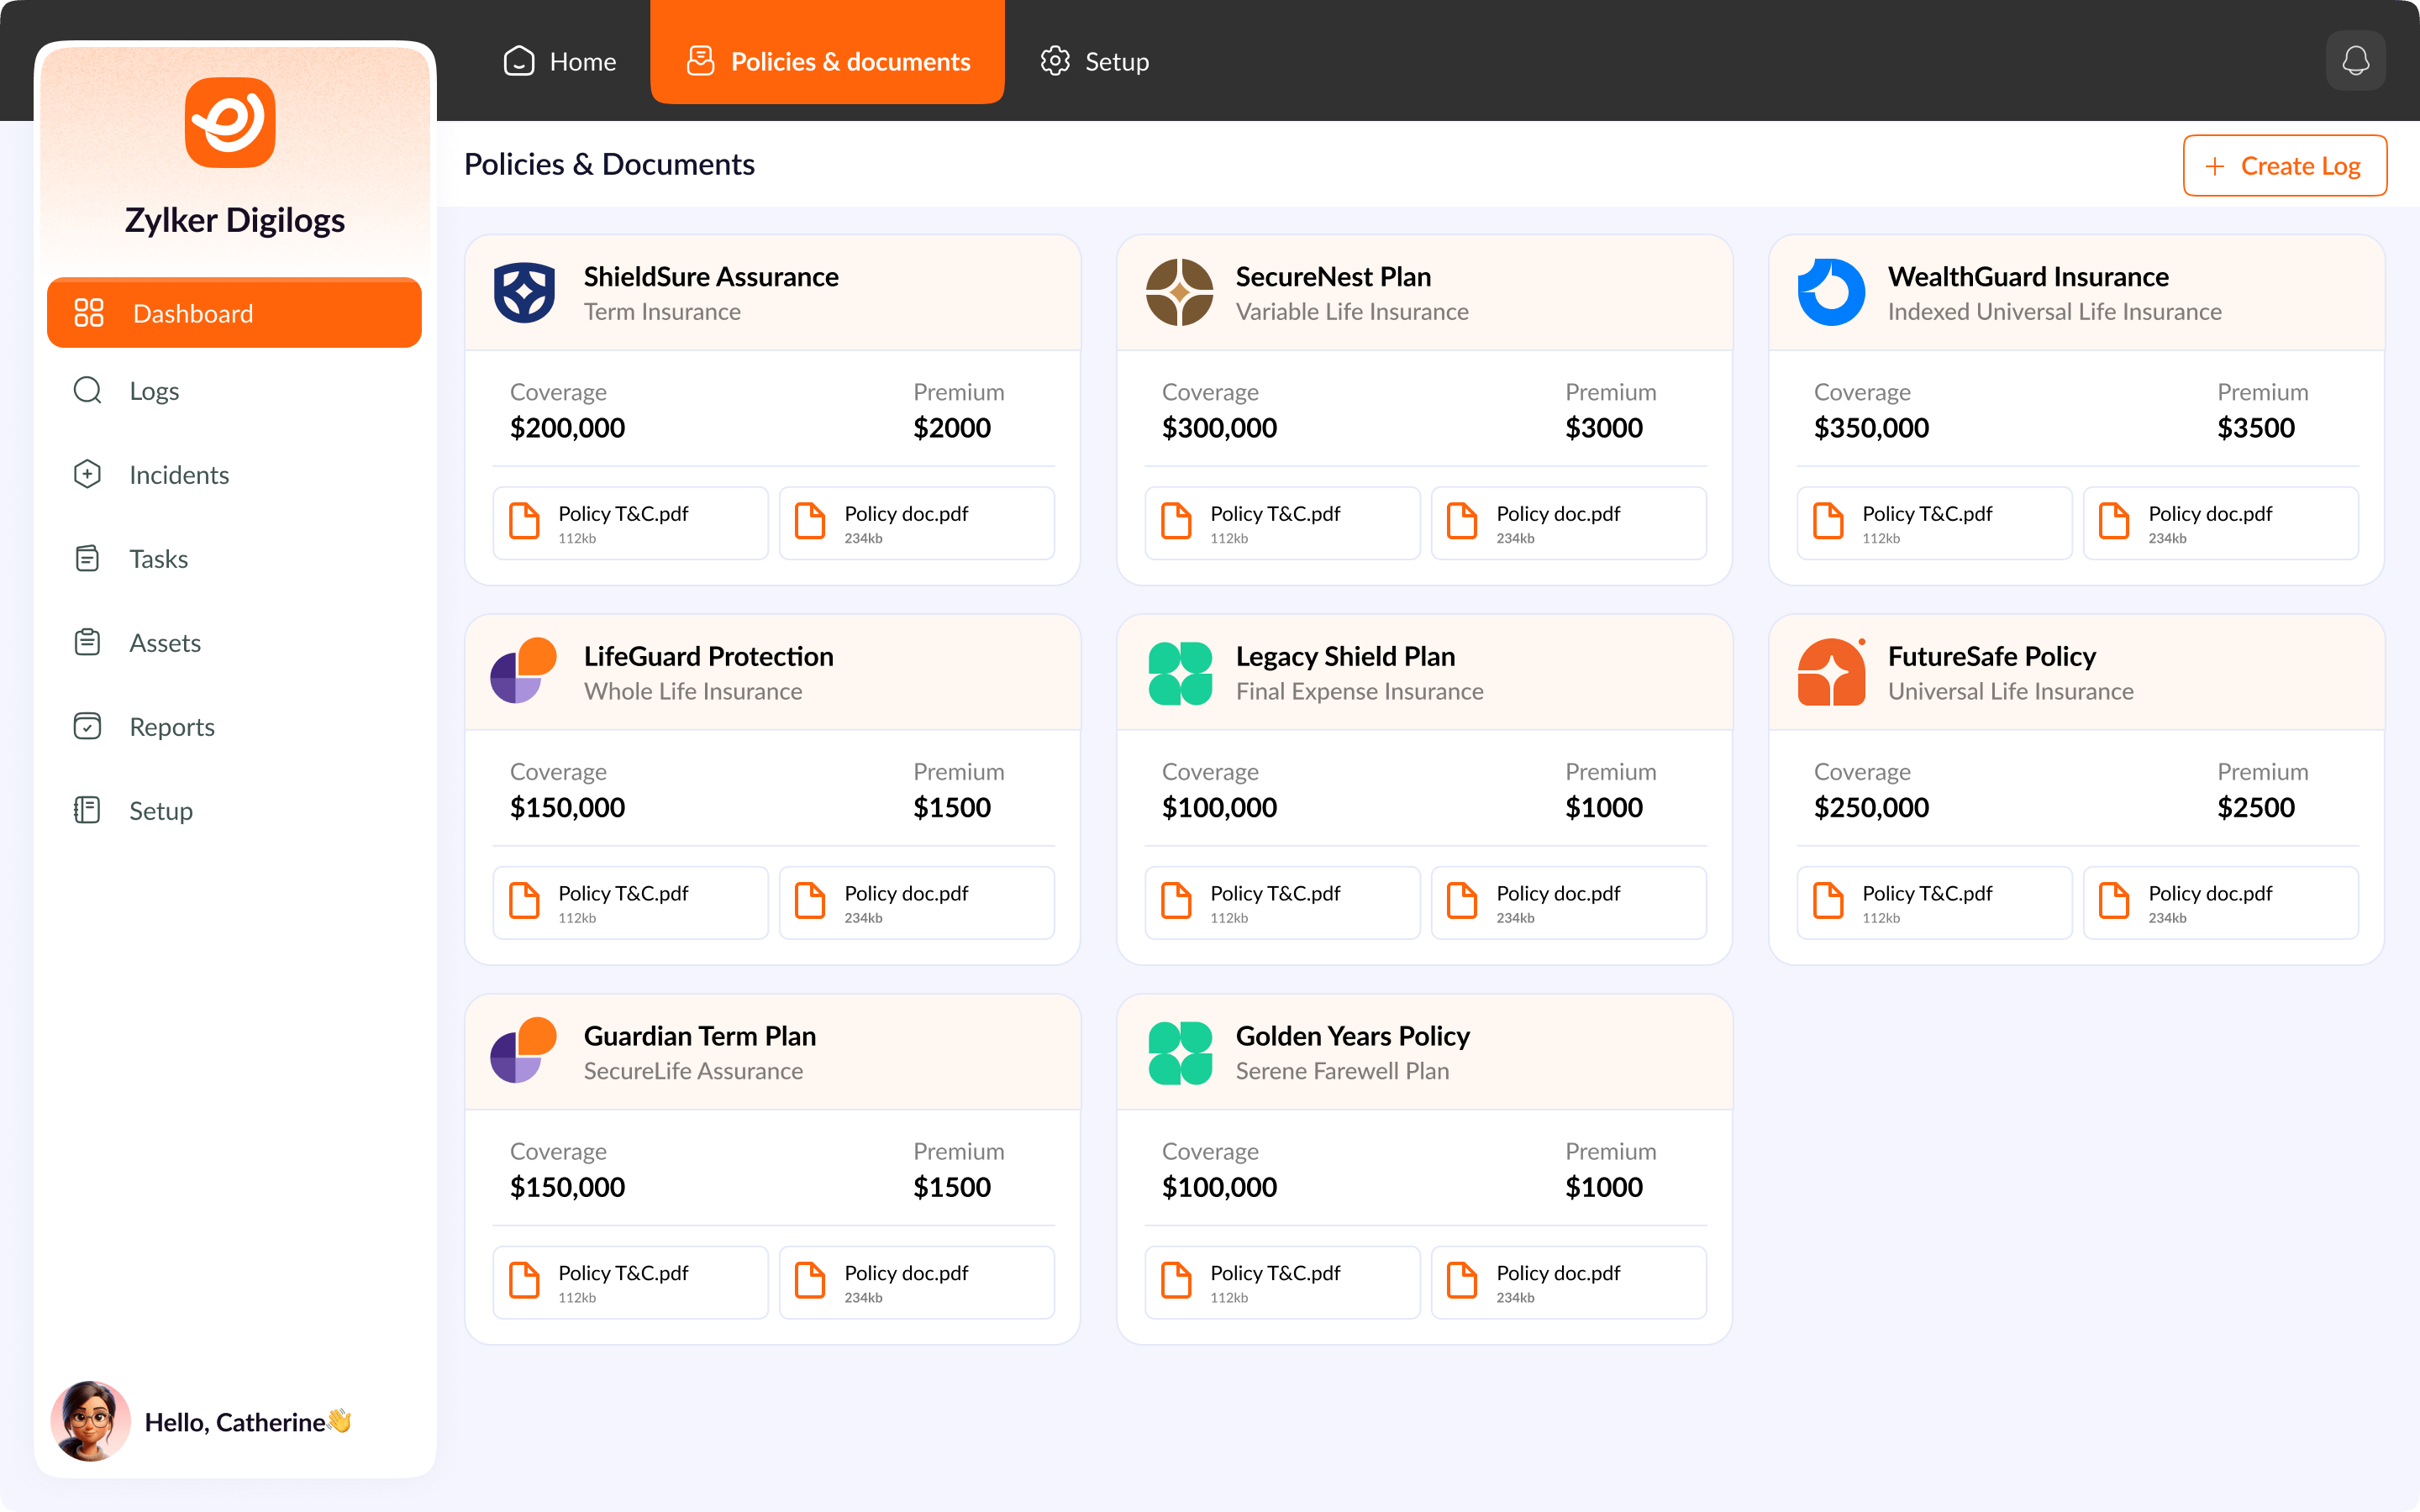This screenshot has width=2420, height=1512.
Task: Select the Policies & documents tab
Action: click(828, 61)
